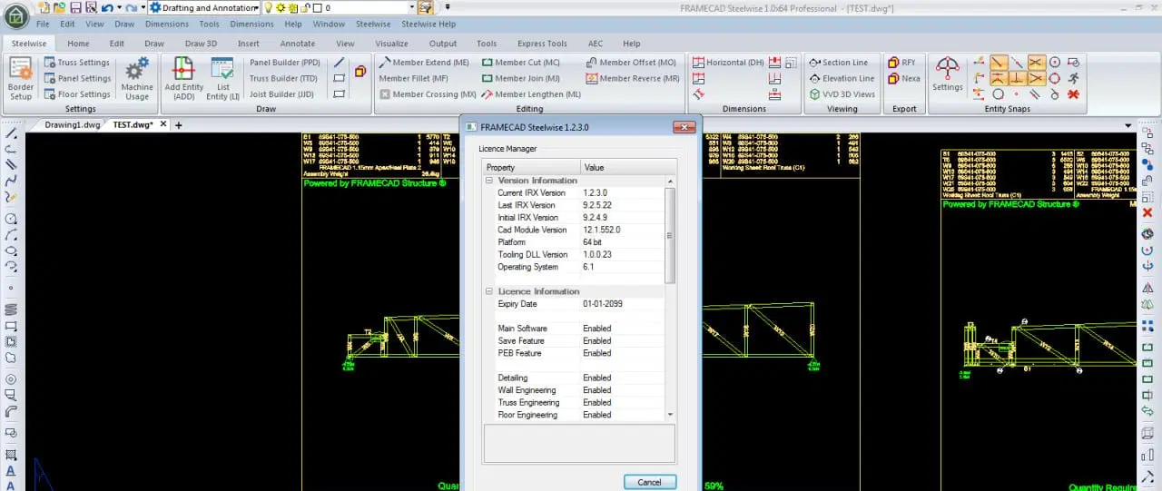Screen dimensions: 1162x491
Task: Open Border Setup in Settings group
Action: point(21,78)
